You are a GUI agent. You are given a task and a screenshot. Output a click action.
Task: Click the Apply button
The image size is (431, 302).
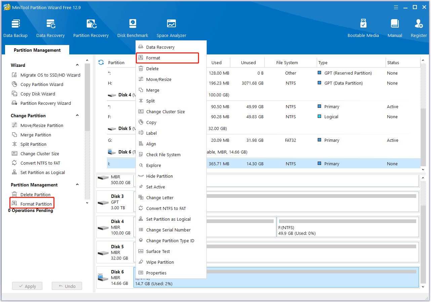coord(27,286)
